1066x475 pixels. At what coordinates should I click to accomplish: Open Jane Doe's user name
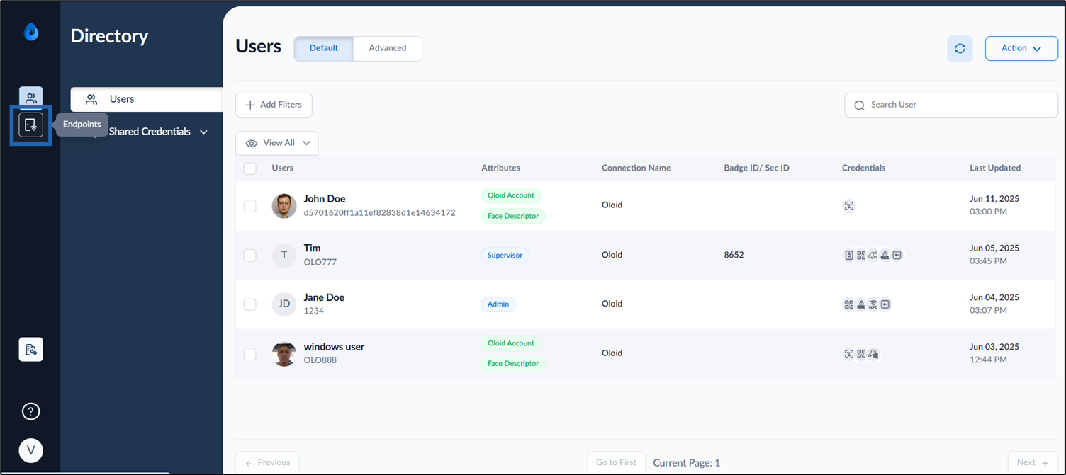(324, 298)
